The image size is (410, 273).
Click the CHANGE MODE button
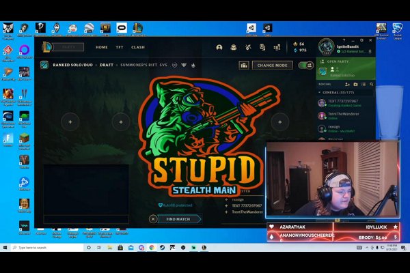[272, 66]
